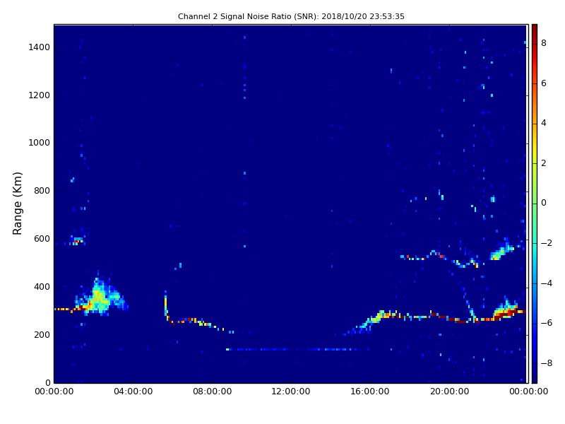Screen dimensions: 565x424
Task: Click the colorbar −8 label
Action: point(547,363)
